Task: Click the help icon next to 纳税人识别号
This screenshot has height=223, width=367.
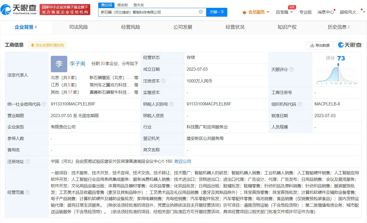Action: tap(172, 104)
